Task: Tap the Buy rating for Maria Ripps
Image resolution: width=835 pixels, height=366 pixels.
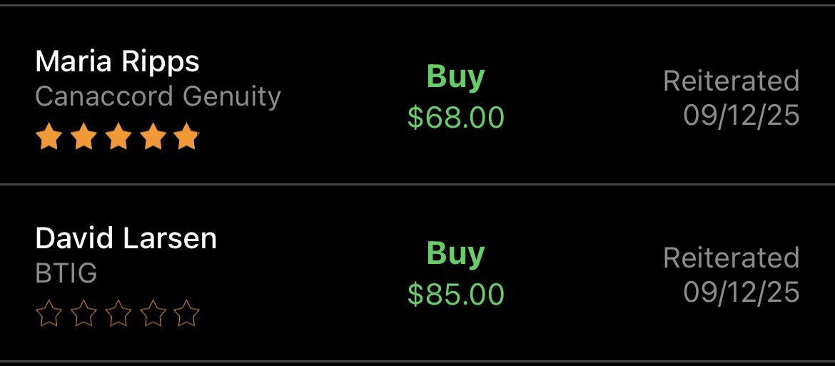Action: point(456,78)
